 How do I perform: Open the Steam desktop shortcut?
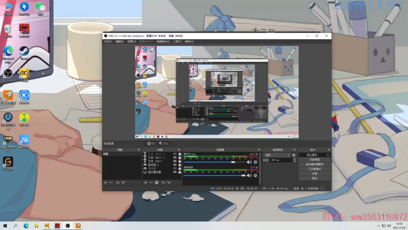click(x=24, y=53)
